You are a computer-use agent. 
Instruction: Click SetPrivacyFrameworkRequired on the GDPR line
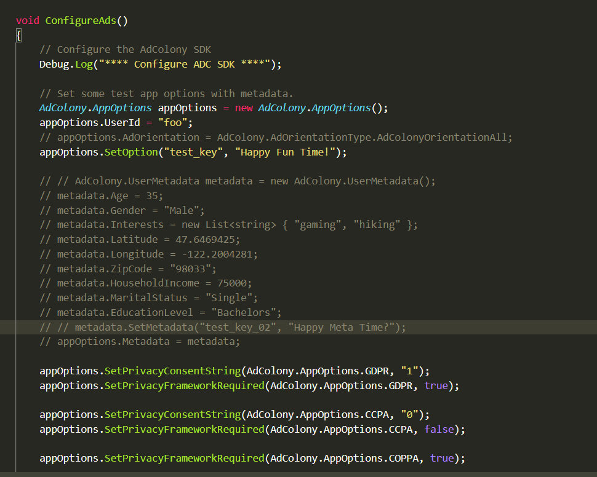pyautogui.click(x=184, y=385)
